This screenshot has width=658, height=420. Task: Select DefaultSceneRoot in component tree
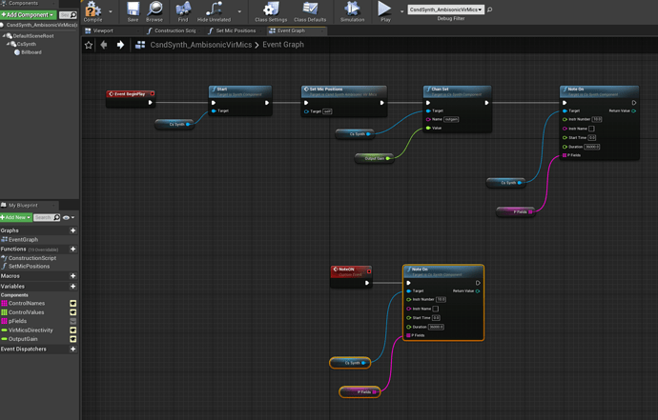33,36
